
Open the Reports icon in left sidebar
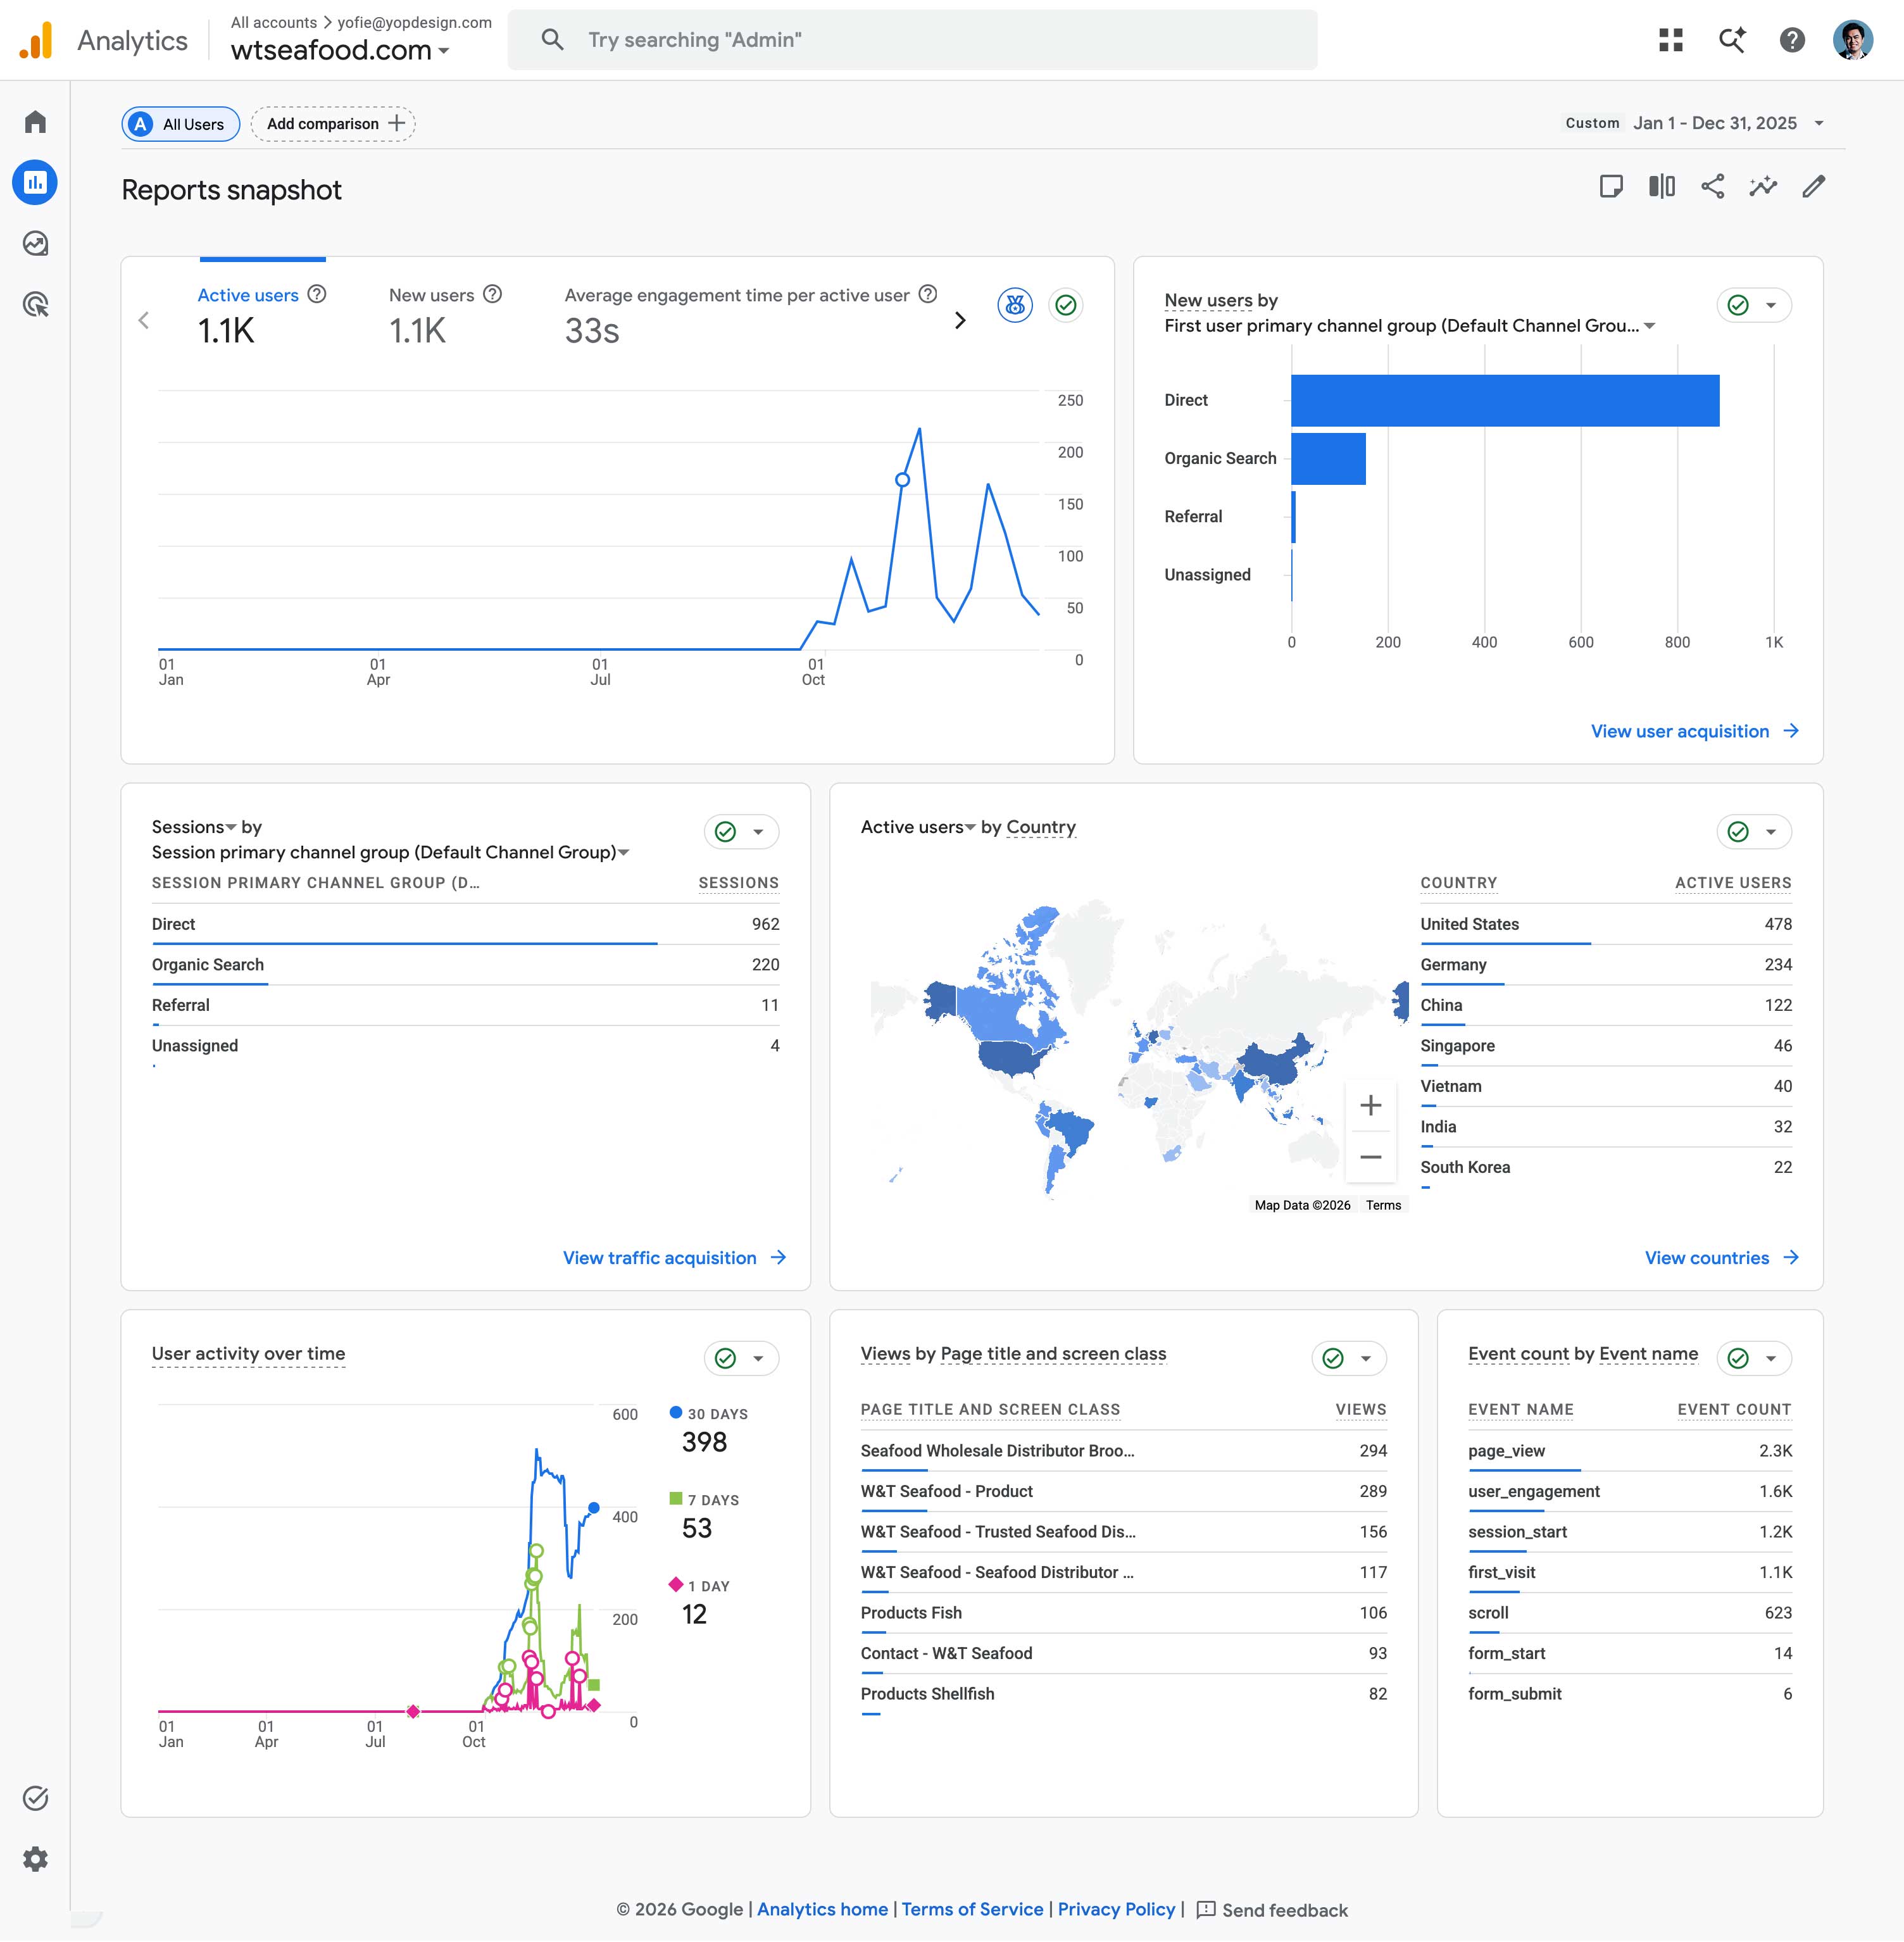35,183
